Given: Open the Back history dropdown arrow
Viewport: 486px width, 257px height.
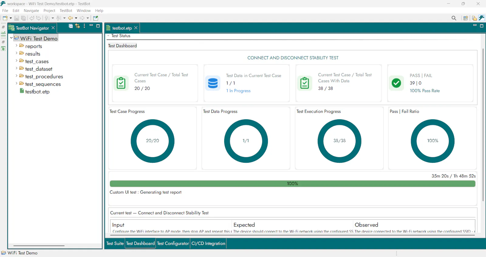Looking at the screenshot, I should click(76, 18).
